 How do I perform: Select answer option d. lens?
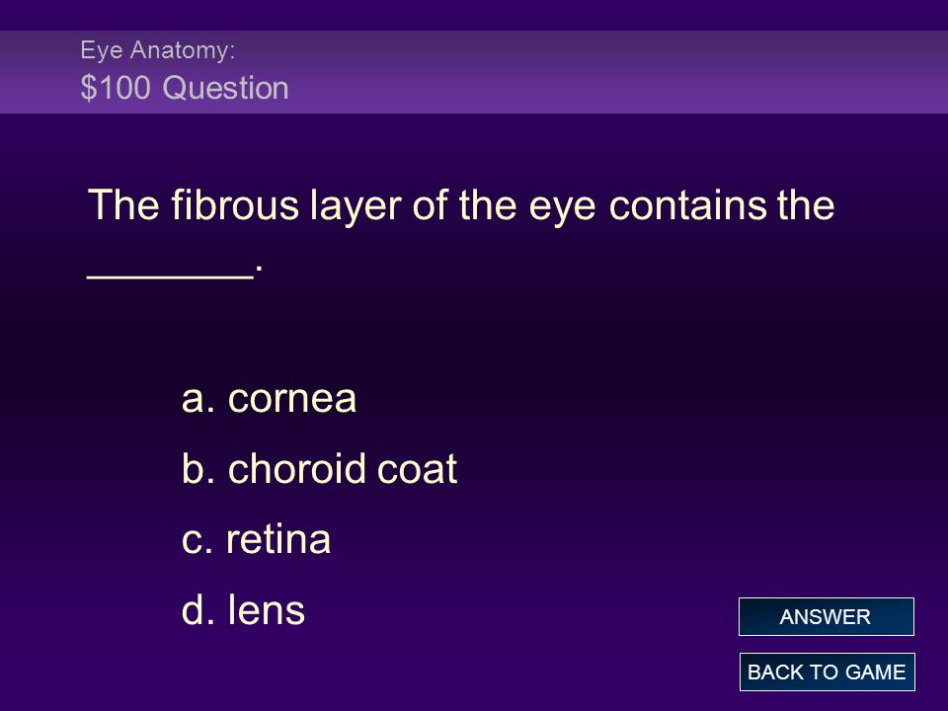pyautogui.click(x=243, y=609)
